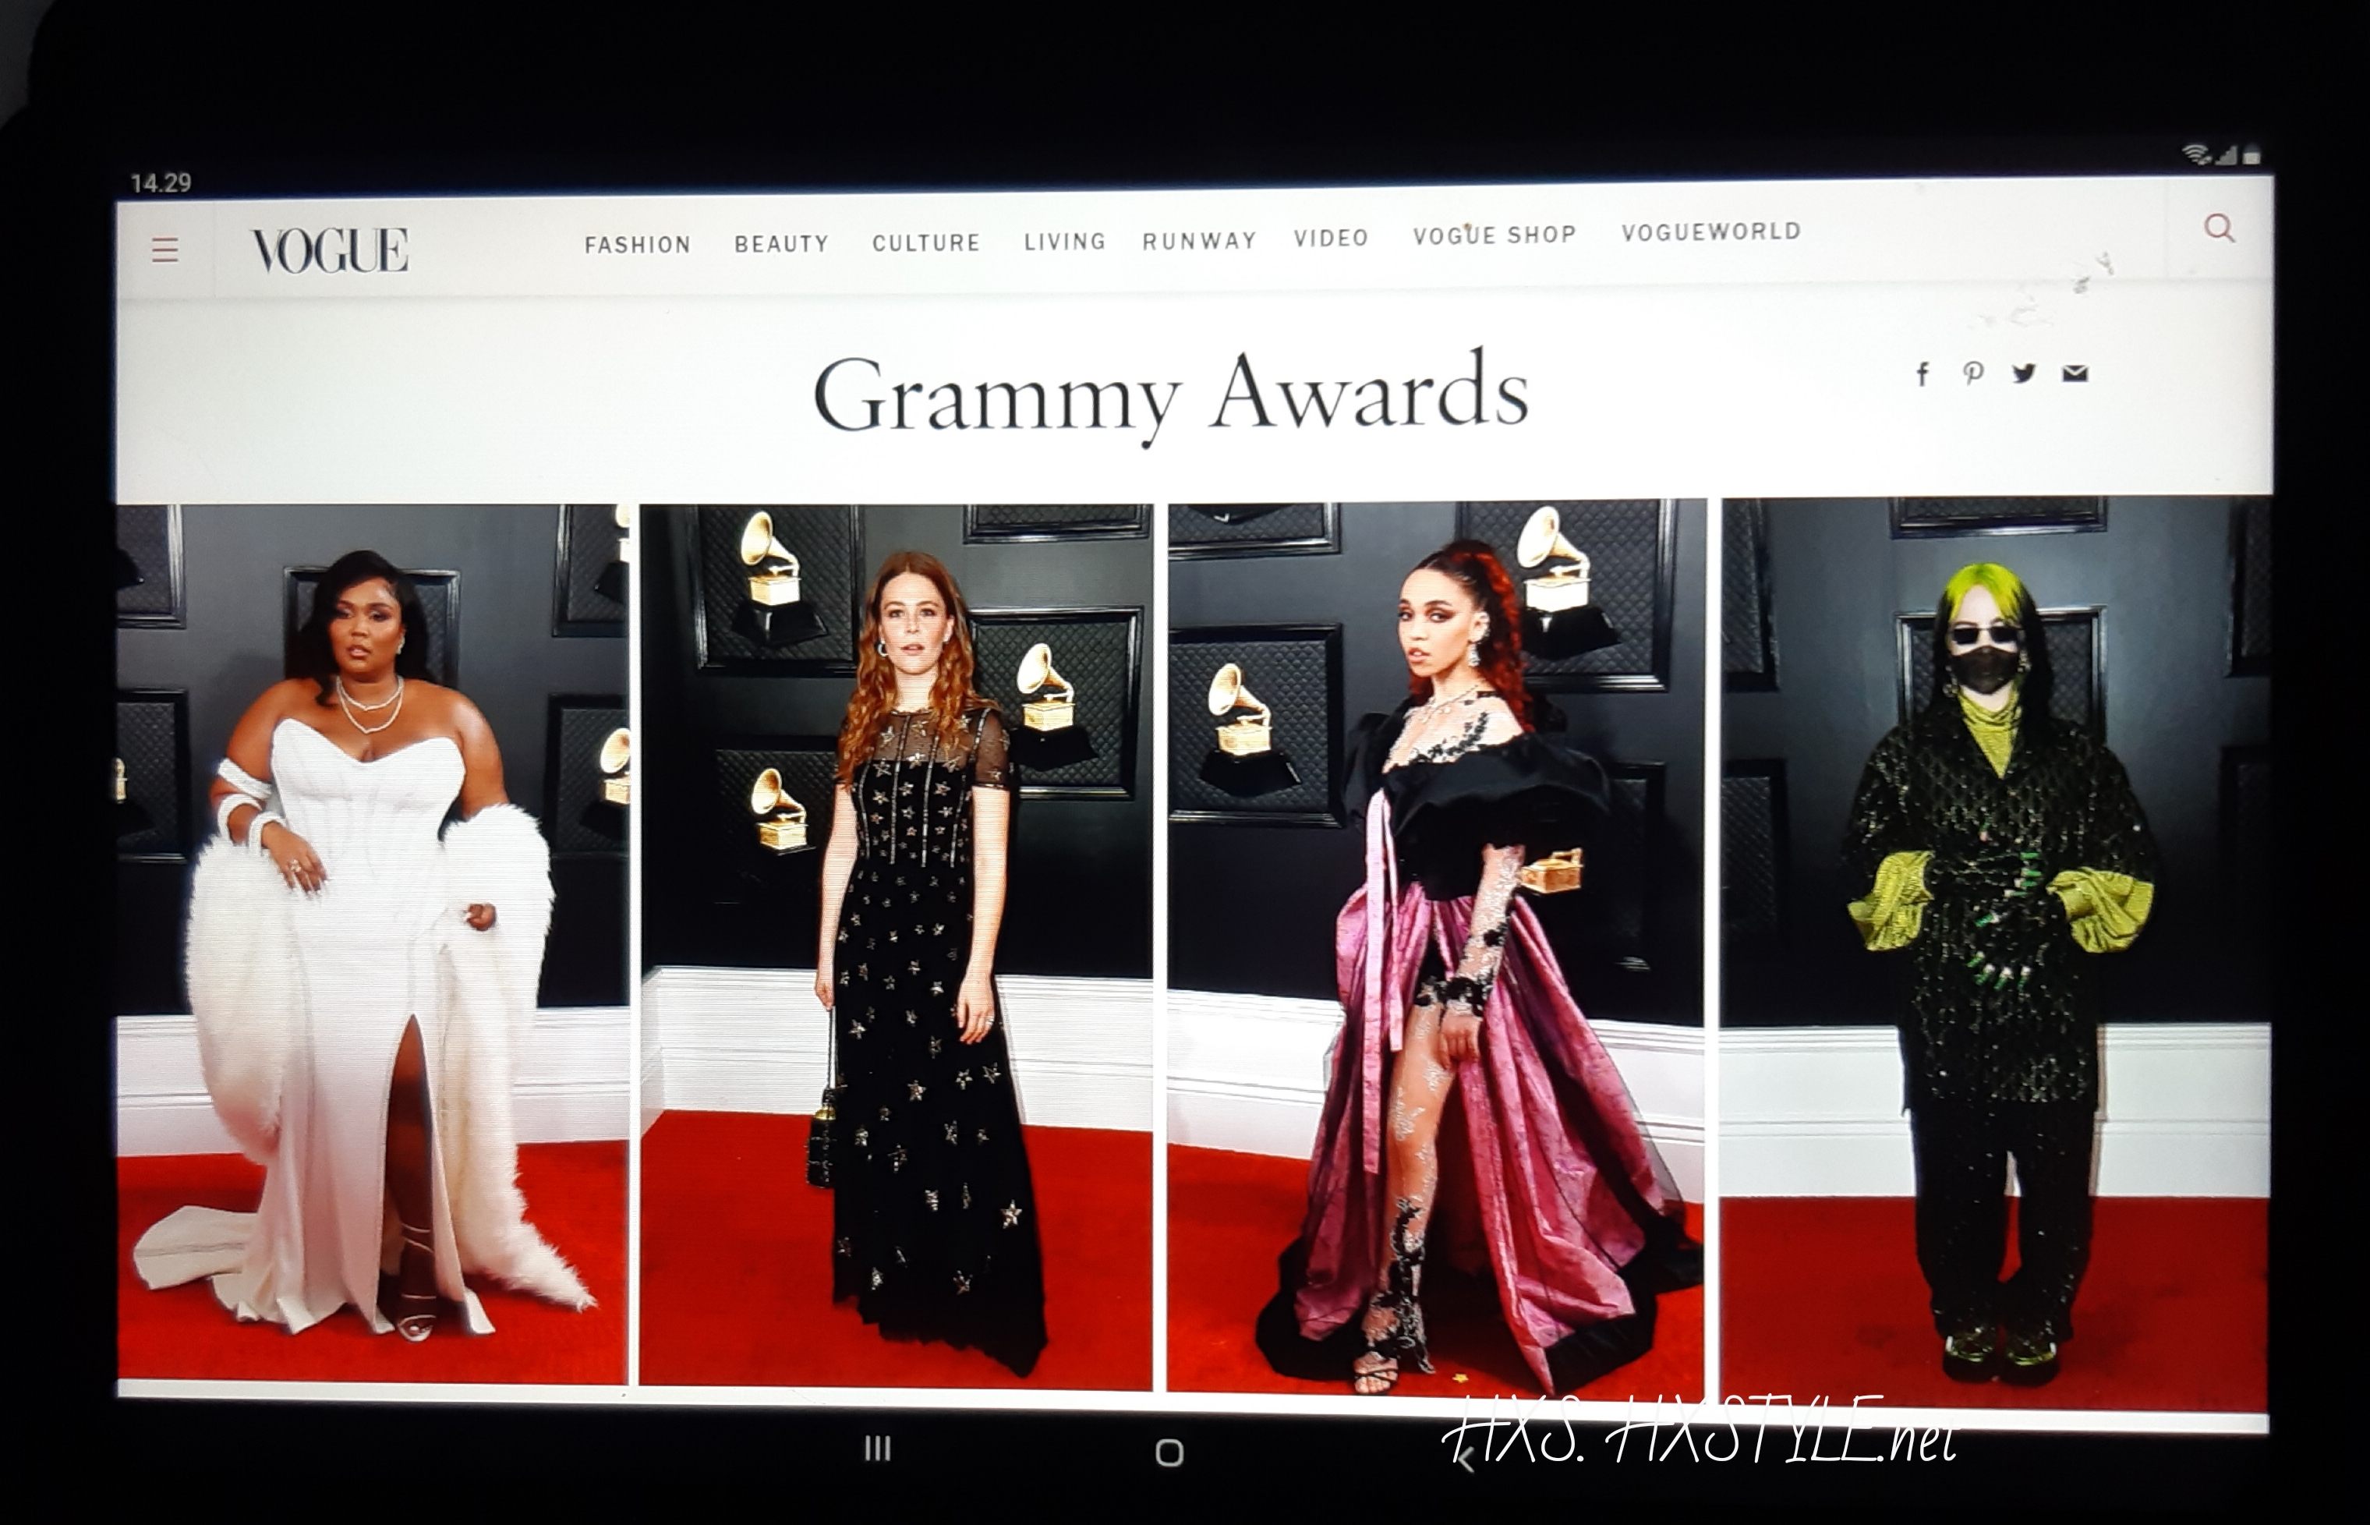Open the hamburger menu icon
Image resolution: width=2370 pixels, height=1525 pixels.
[165, 249]
